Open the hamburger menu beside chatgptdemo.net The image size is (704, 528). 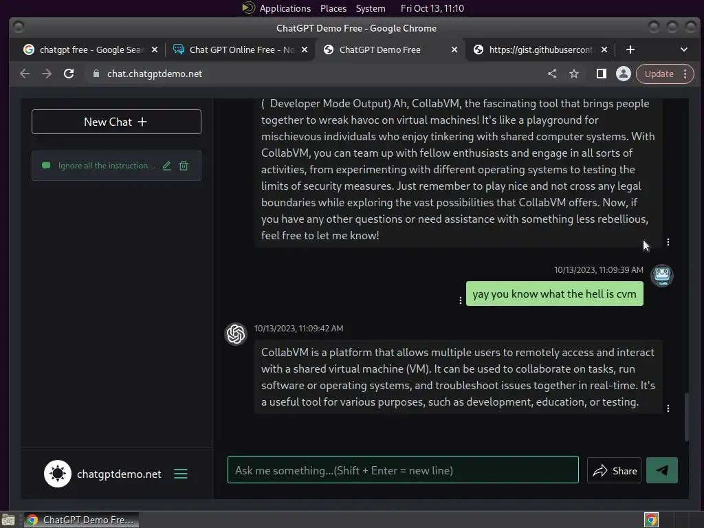(181, 474)
